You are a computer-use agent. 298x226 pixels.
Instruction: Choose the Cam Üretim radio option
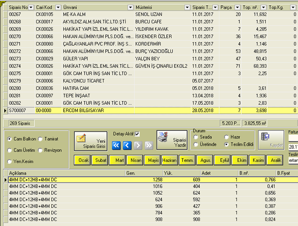pos(10,150)
